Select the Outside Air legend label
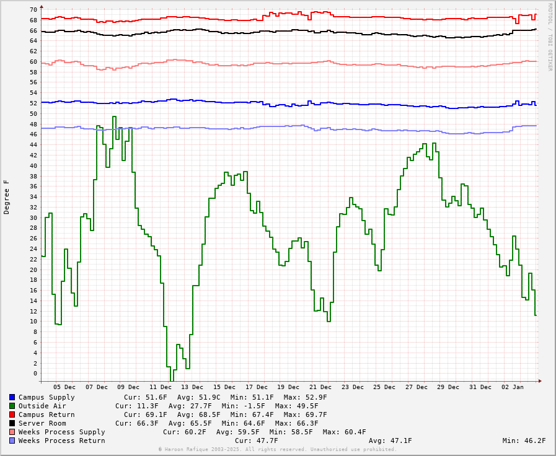 [x=42, y=406]
